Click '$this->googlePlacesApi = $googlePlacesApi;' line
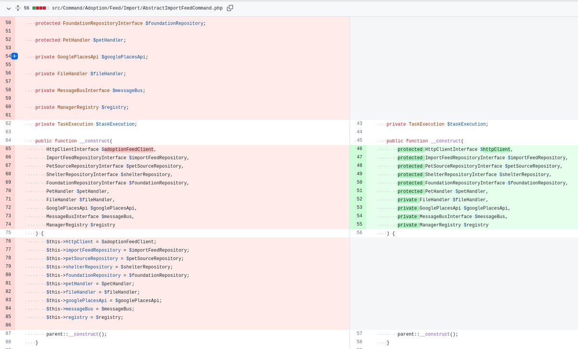 point(104,300)
